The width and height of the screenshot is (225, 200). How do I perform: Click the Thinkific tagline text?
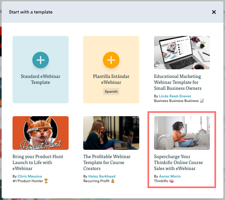tap(161, 181)
